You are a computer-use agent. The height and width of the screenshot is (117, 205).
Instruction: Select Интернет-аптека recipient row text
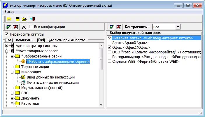tap(153, 38)
